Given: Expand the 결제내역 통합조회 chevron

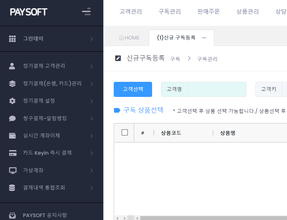Looking at the screenshot, I should pyautogui.click(x=92, y=188).
